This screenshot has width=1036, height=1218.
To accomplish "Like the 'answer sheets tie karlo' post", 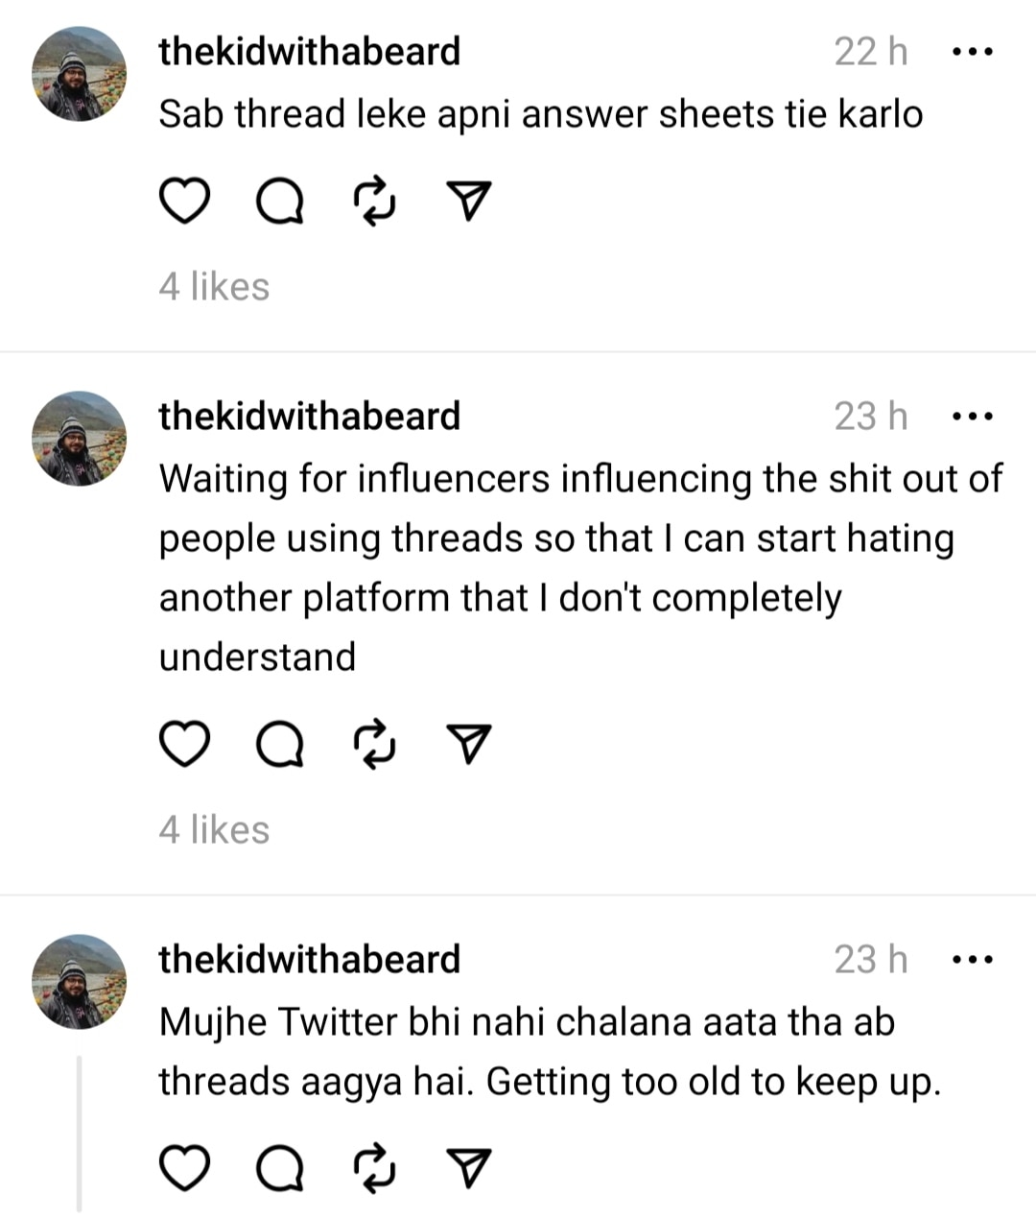I will (183, 201).
